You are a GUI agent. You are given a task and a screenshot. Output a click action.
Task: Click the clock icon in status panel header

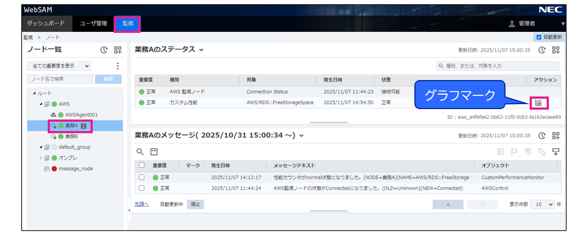(542, 50)
